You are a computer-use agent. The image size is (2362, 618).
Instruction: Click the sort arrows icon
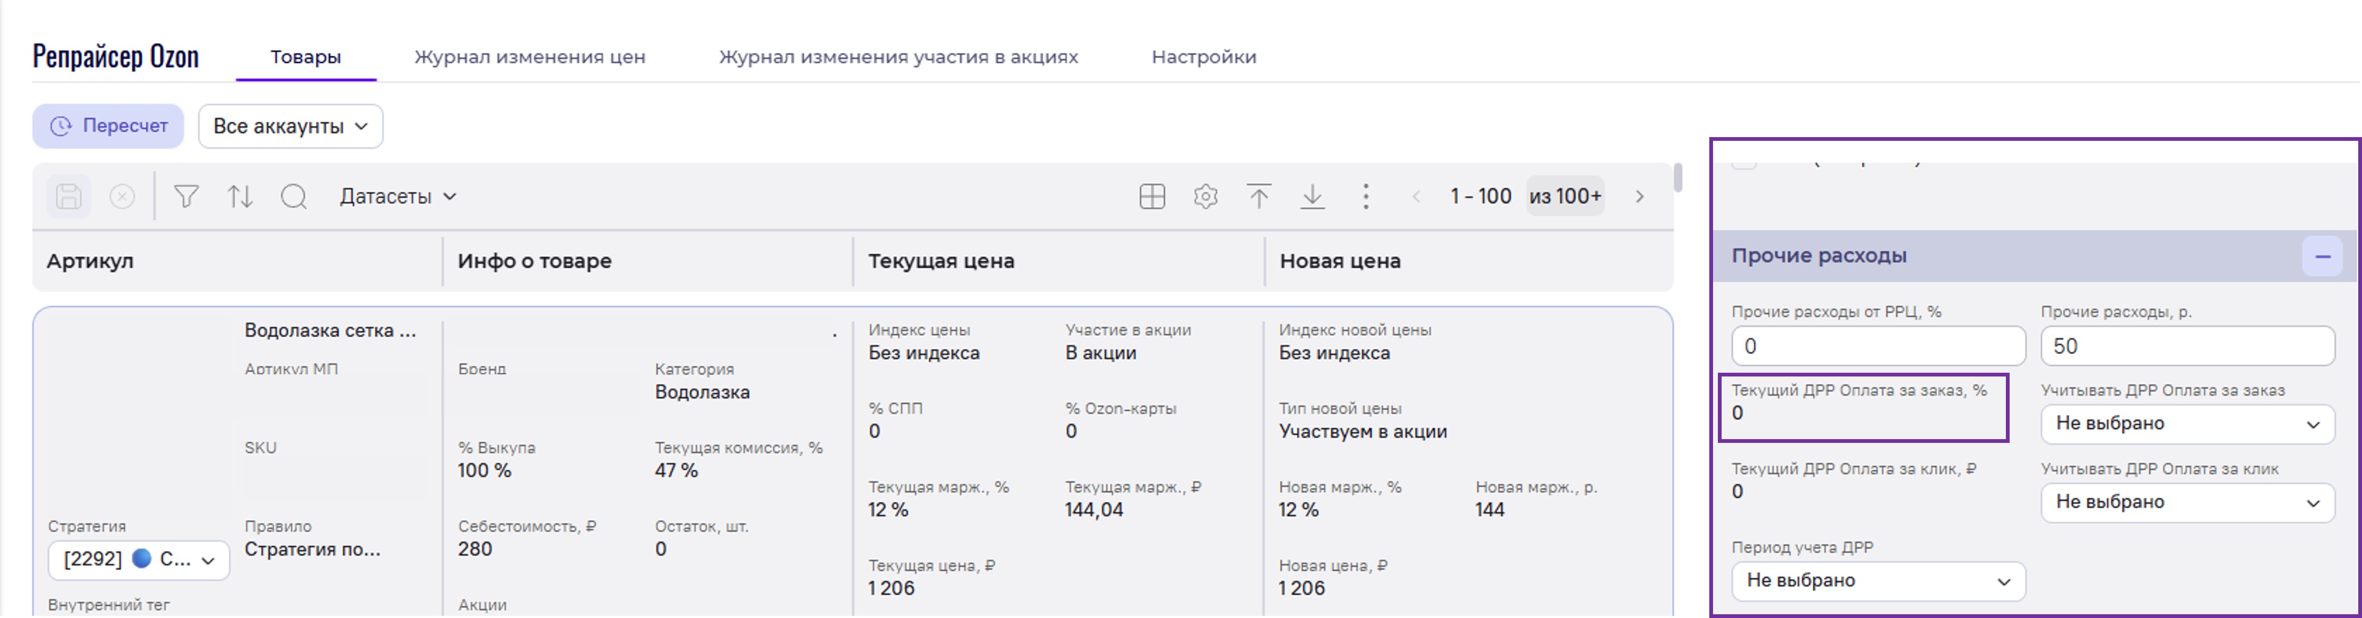click(x=240, y=197)
